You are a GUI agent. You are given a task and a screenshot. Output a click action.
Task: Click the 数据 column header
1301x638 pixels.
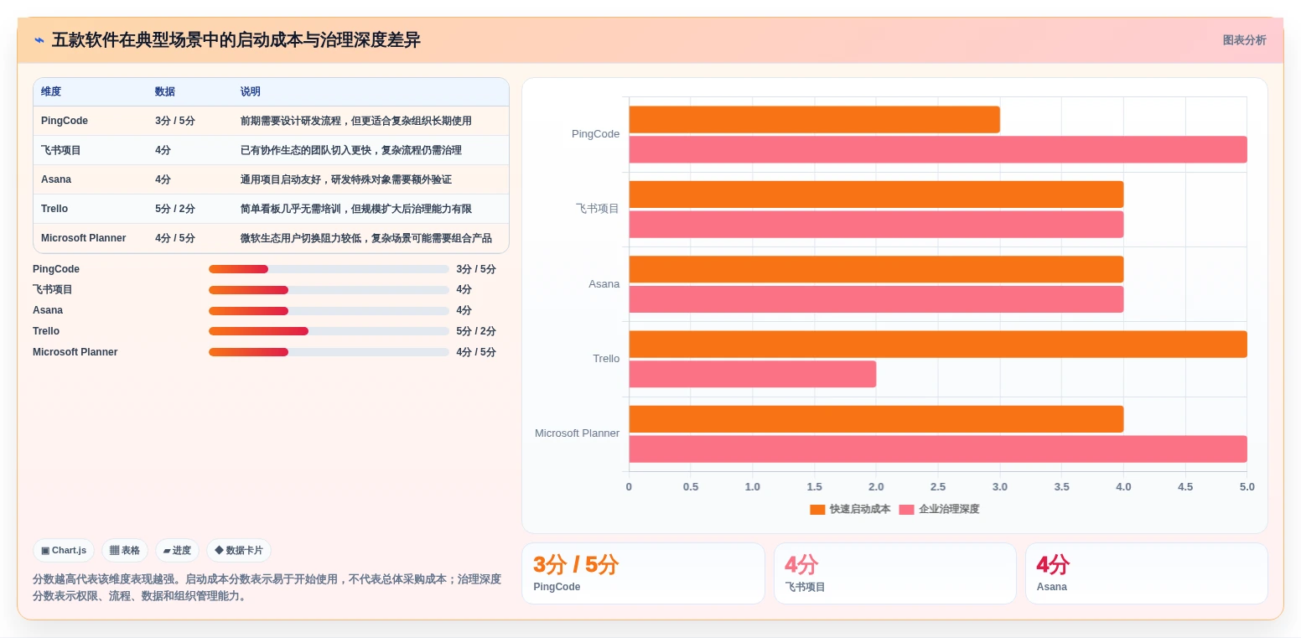click(165, 91)
